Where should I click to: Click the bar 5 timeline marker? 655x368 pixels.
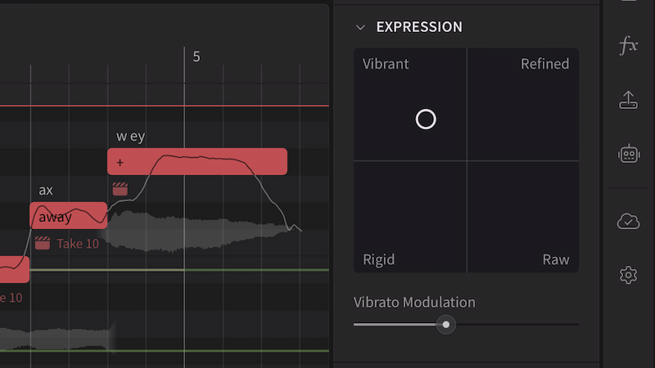click(x=196, y=56)
